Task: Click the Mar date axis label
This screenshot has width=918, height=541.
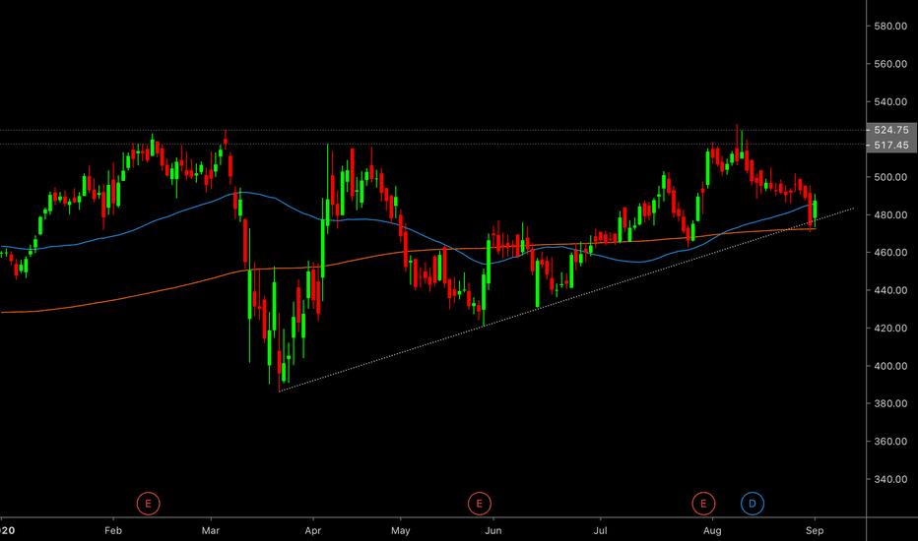Action: tap(211, 530)
